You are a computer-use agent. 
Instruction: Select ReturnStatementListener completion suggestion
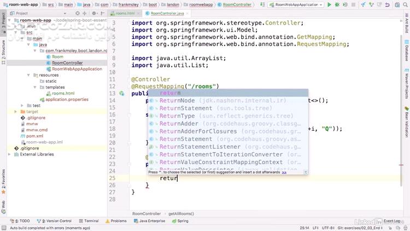pos(228,147)
